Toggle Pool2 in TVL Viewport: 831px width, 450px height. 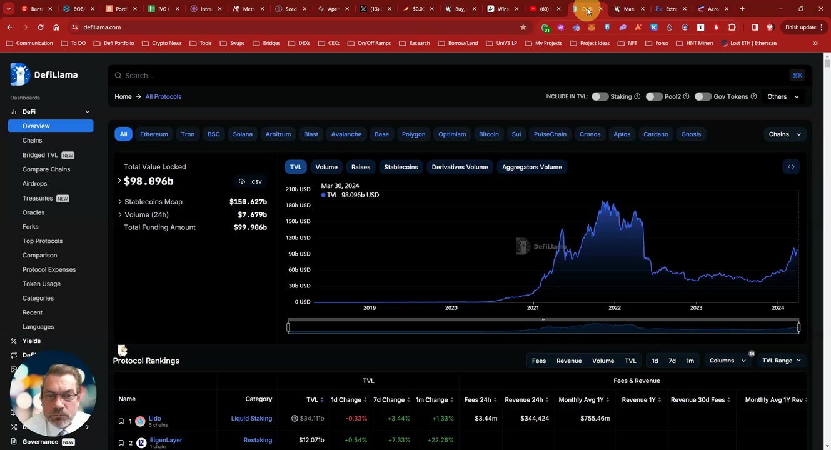pos(654,97)
